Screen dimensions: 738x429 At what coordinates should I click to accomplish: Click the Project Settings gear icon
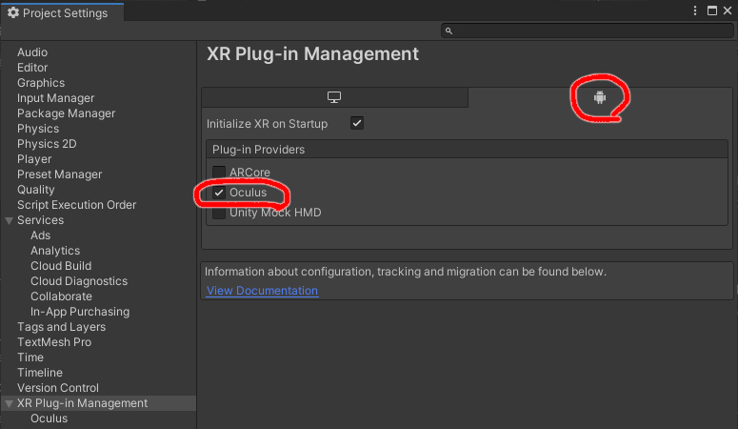(x=13, y=13)
